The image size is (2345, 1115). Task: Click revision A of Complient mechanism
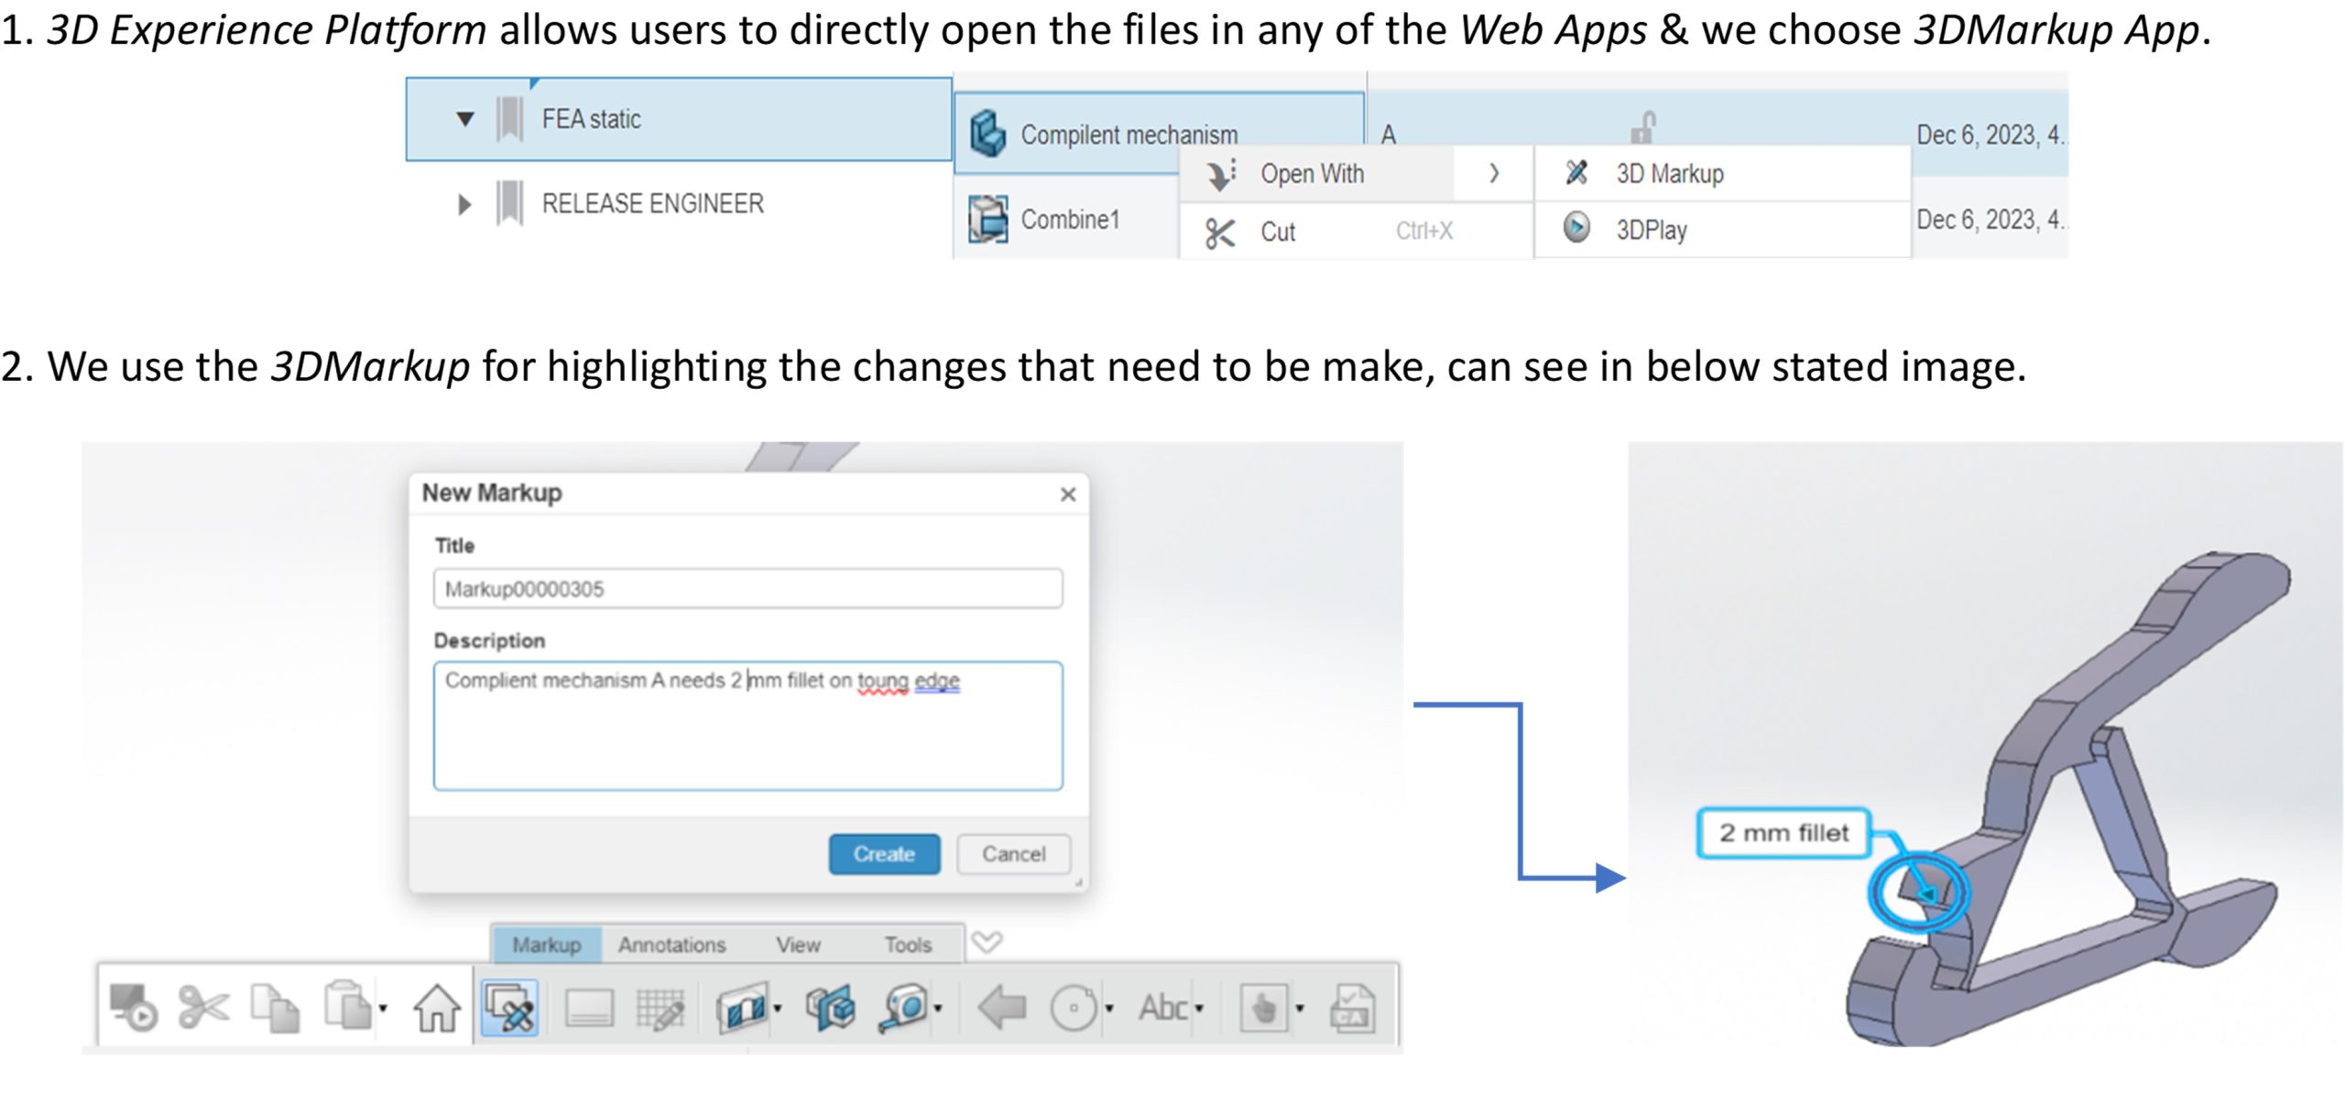click(x=1389, y=135)
